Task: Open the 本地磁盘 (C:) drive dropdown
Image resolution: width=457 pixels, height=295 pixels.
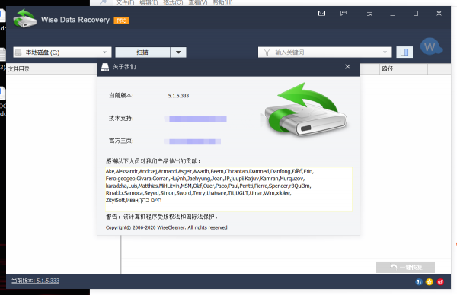Action: pos(62,52)
